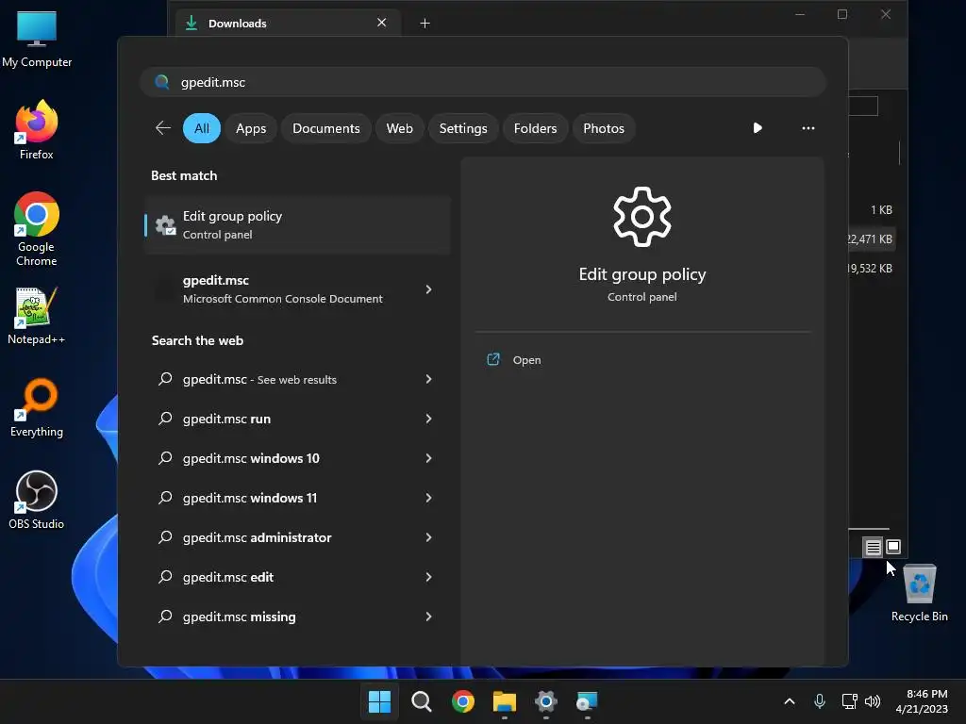Switch to the Documents filter tab

[325, 128]
